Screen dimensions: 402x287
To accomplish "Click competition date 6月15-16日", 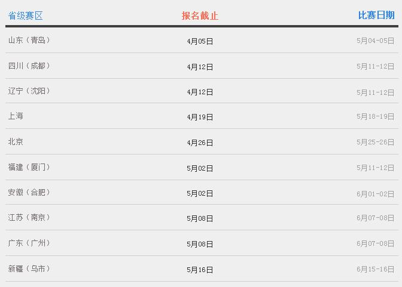I will click(375, 269).
